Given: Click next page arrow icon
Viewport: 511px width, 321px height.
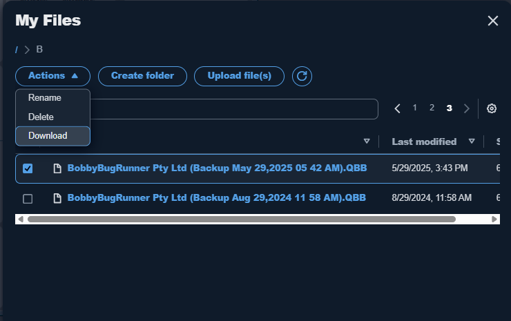Looking at the screenshot, I should pyautogui.click(x=466, y=108).
